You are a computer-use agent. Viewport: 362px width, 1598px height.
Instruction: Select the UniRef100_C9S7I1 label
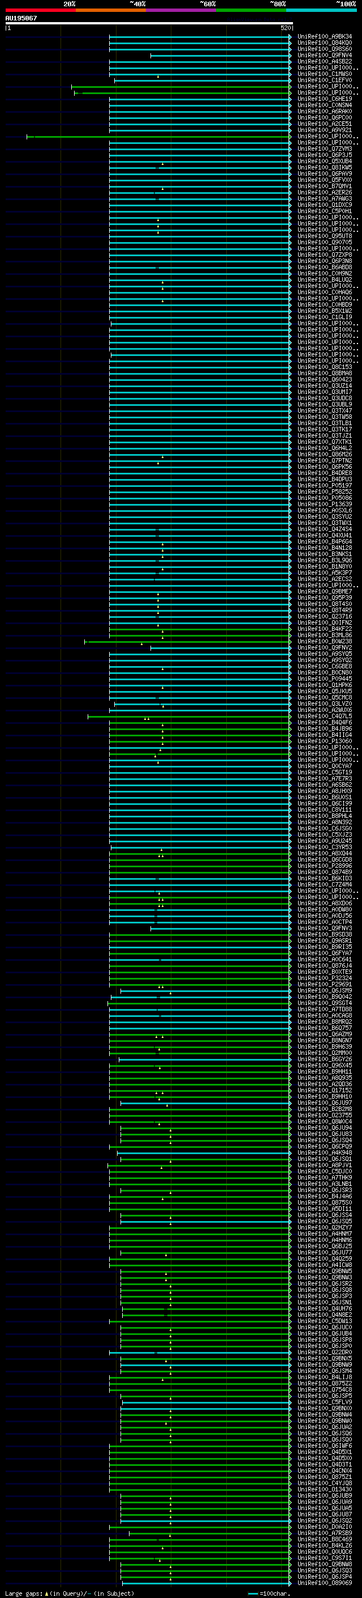325,1558
